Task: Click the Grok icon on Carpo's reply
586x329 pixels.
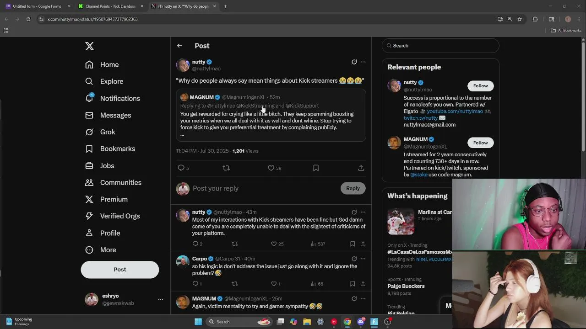Action: [354, 259]
